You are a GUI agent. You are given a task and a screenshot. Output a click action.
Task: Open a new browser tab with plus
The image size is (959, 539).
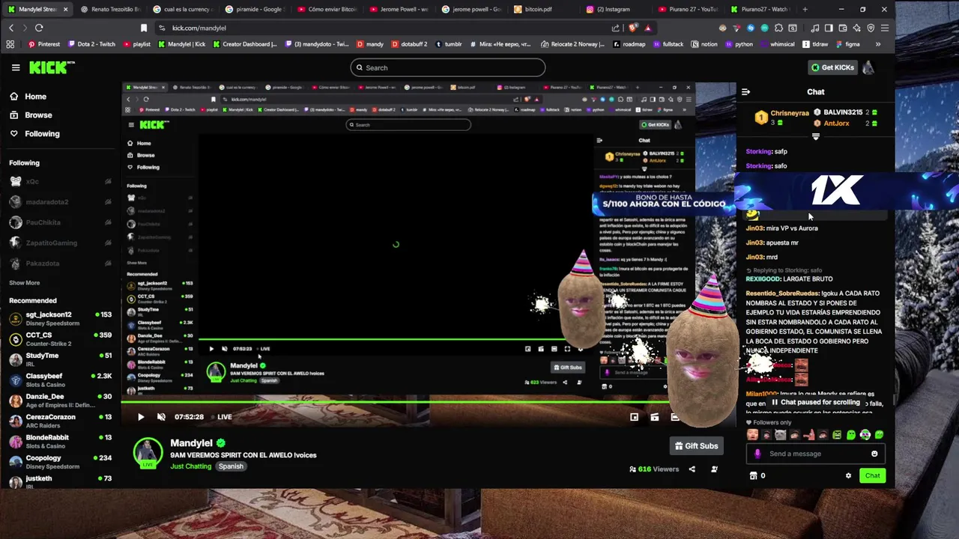[x=805, y=9]
